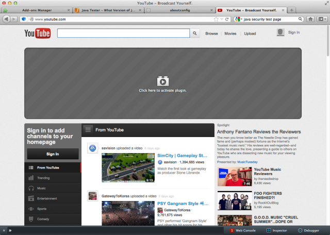Click the Sign In link at top right
The width and height of the screenshot is (330, 235).
(x=294, y=32)
